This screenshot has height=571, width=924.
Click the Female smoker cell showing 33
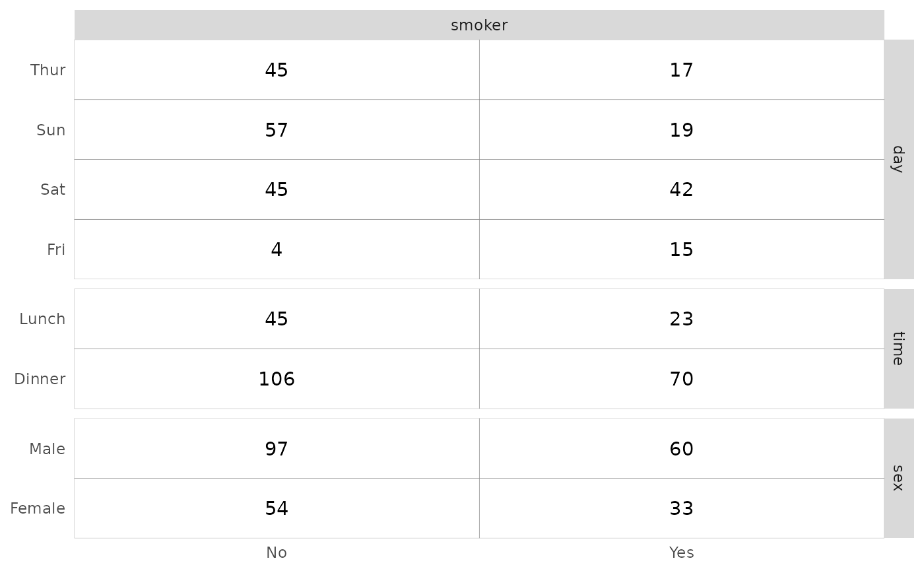tap(681, 508)
